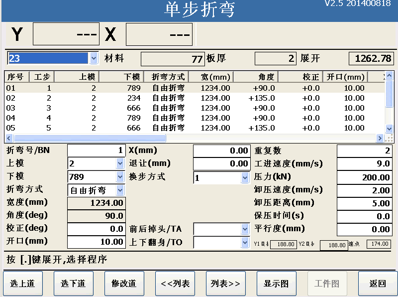Viewport: 398px width, 297px height.
Task: Click the 选下道 button
Action: [74, 283]
